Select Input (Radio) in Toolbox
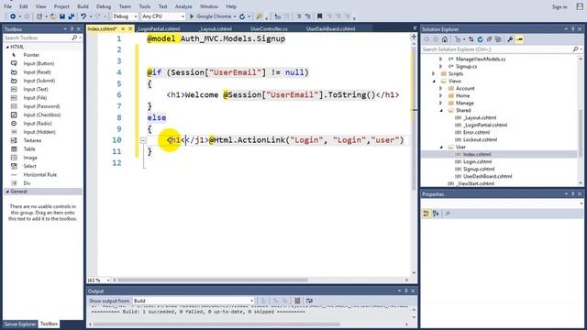 click(x=37, y=124)
